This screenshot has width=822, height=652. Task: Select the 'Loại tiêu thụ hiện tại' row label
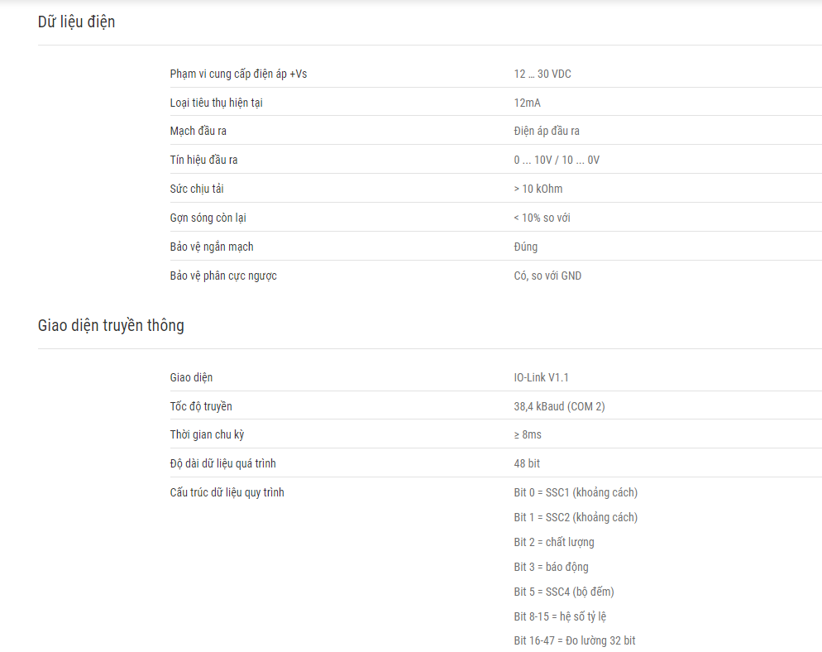(x=216, y=103)
